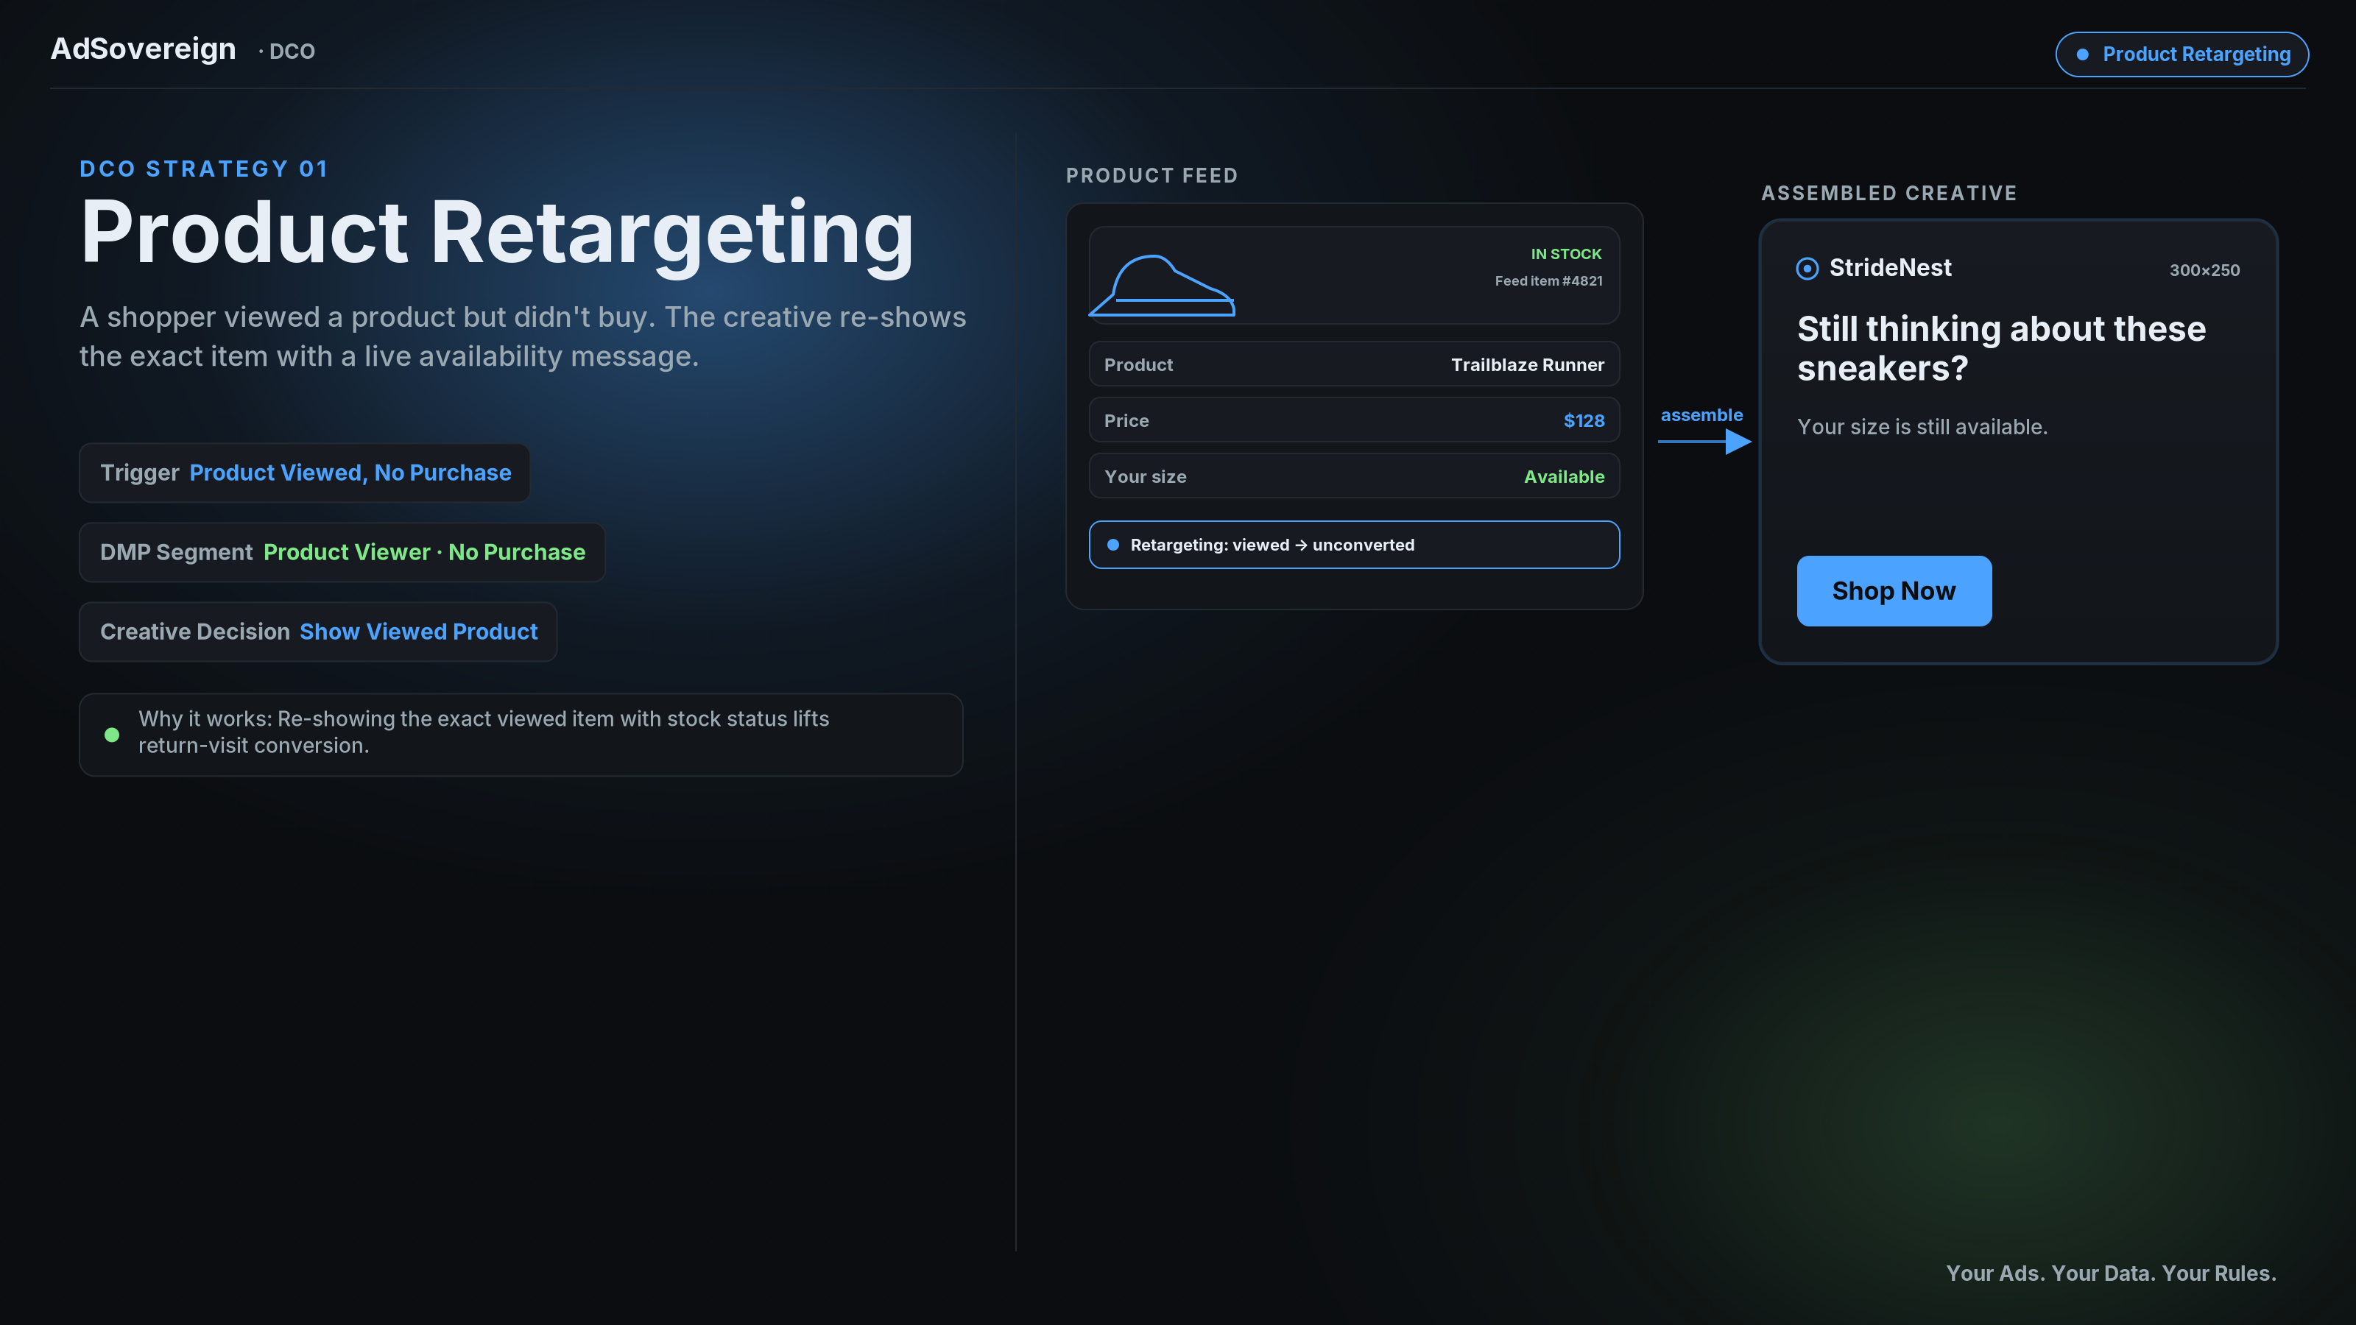
Task: Click the Retargeting: viewed → unconverted chip
Action: [1354, 545]
